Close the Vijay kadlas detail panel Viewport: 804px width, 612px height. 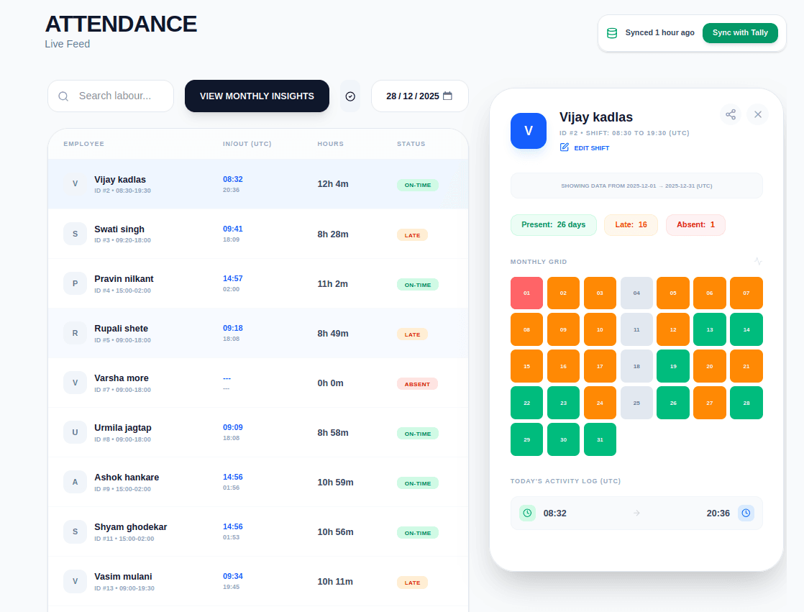(757, 114)
